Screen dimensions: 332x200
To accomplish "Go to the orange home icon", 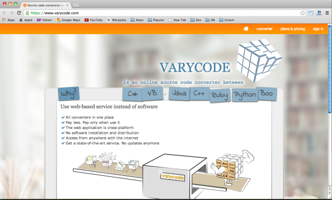I will point(246,29).
